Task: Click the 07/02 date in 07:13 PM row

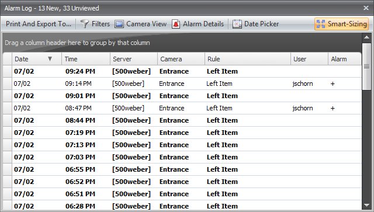Action: pyautogui.click(x=24, y=145)
